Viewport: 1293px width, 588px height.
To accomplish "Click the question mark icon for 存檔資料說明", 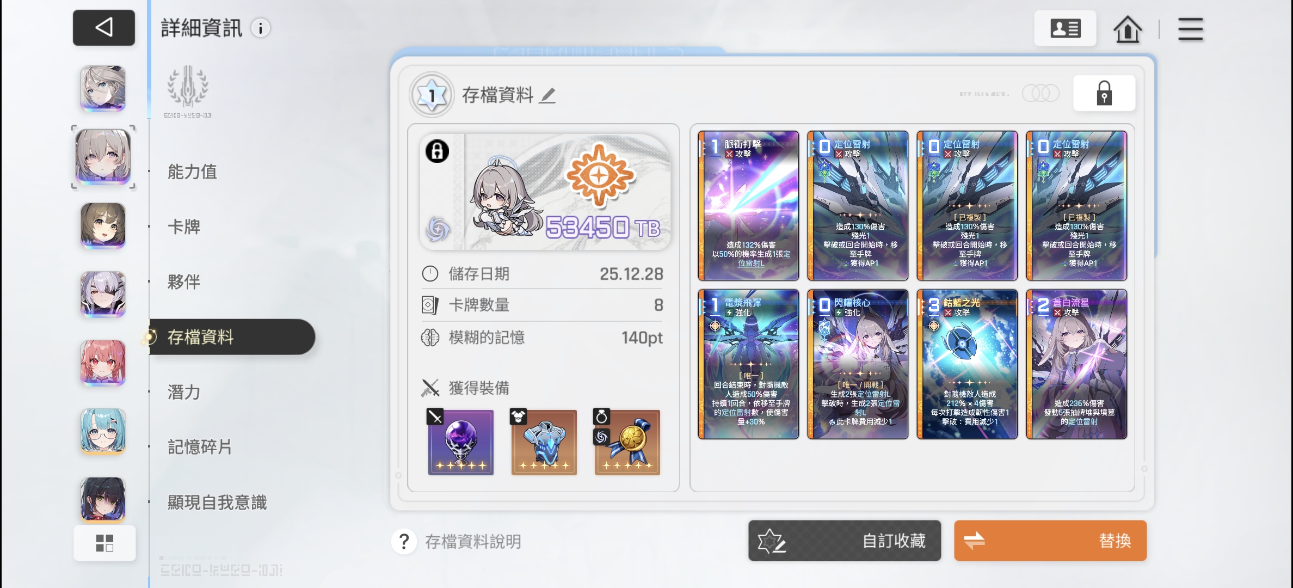I will tap(404, 541).
